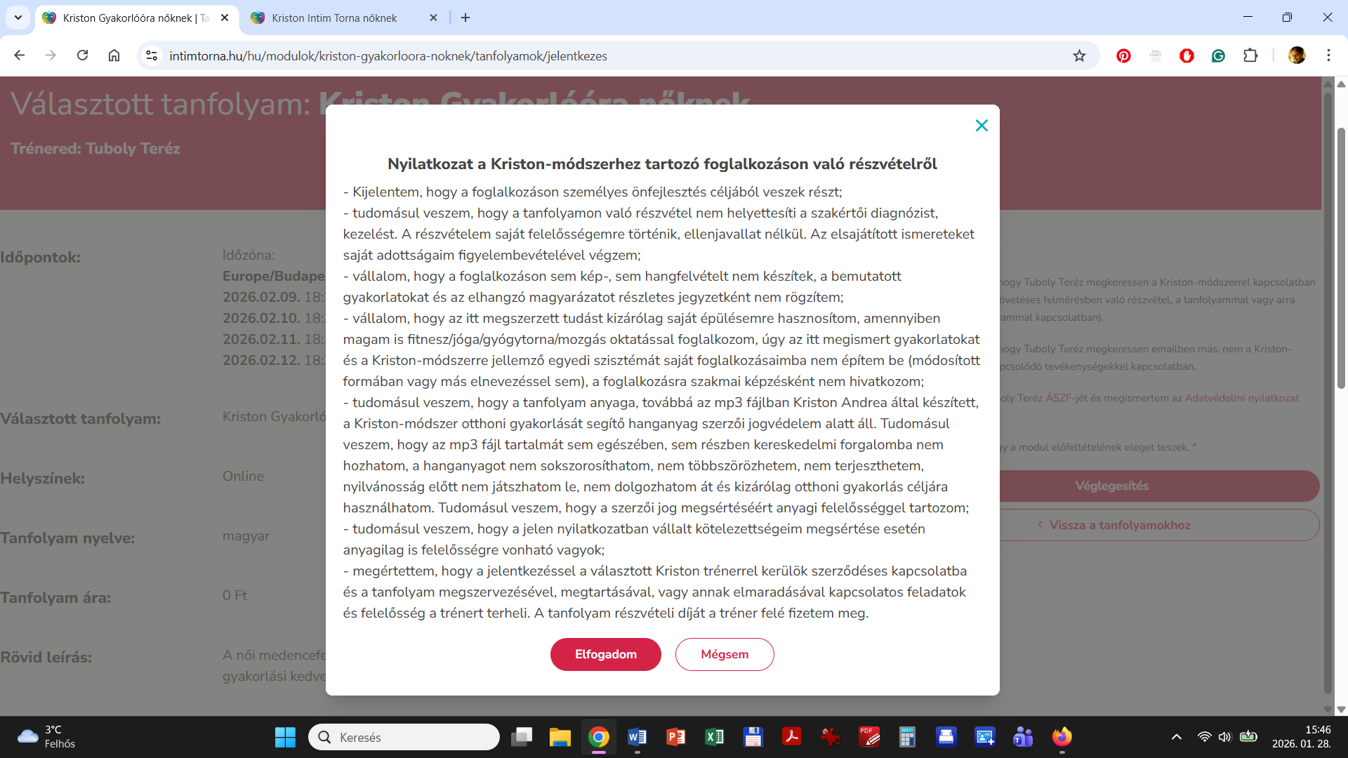
Task: Open Word from the taskbar
Action: click(x=637, y=737)
